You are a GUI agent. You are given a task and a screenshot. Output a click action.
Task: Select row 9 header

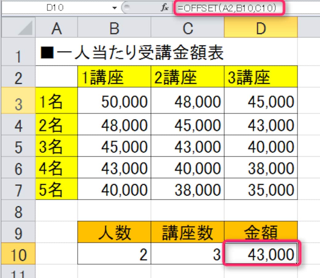(19, 232)
